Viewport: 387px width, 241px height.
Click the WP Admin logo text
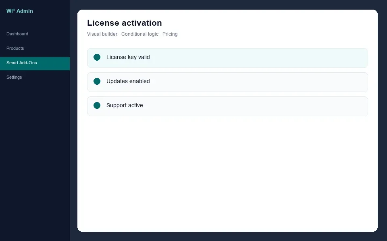(19, 11)
